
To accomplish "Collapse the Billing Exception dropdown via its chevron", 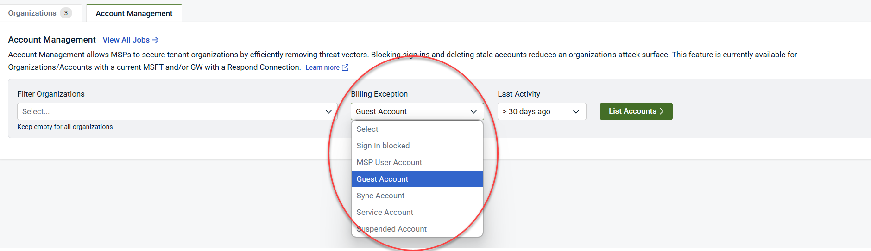I will coord(473,111).
